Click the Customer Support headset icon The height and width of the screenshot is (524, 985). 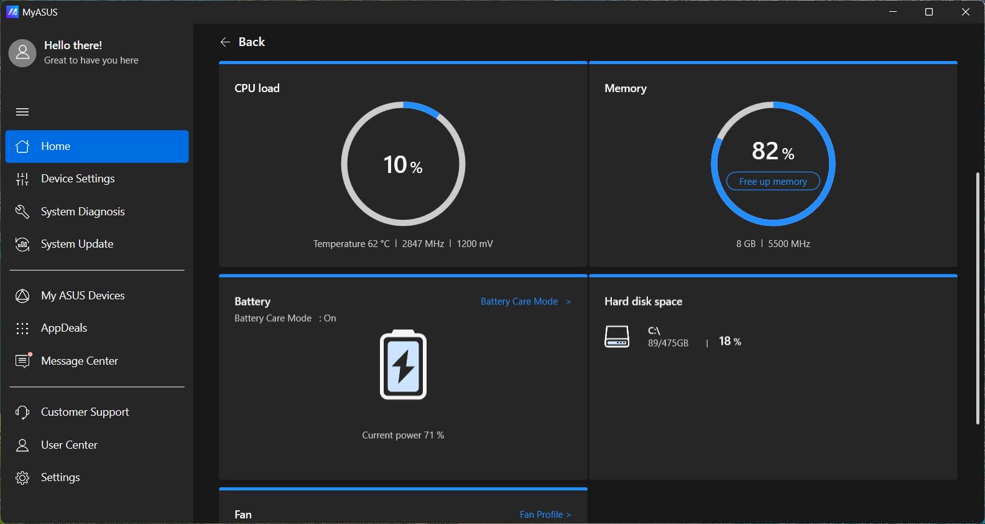tap(22, 412)
